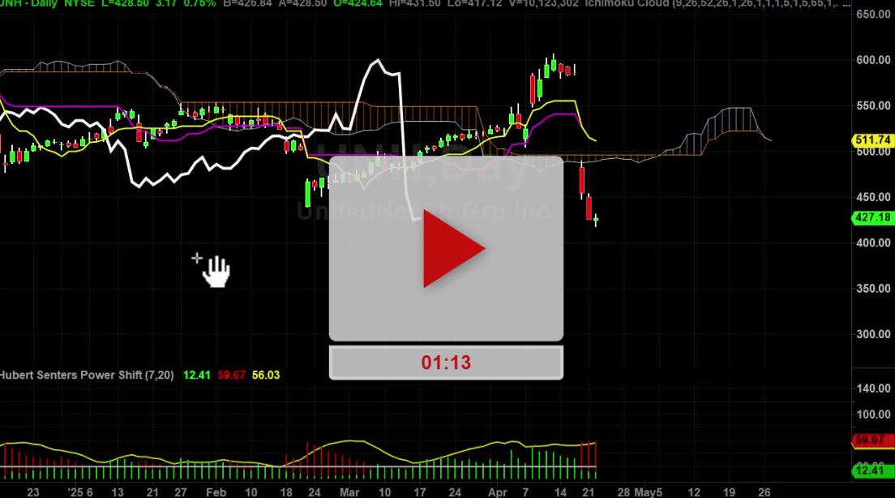Click the Apr date label on time axis

[x=497, y=492]
